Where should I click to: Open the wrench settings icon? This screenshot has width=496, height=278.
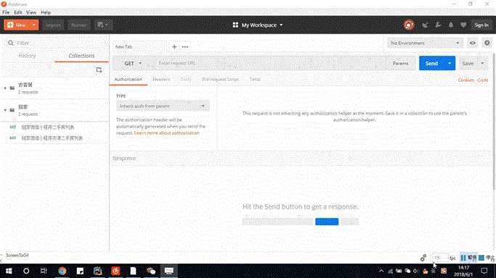[x=438, y=25]
